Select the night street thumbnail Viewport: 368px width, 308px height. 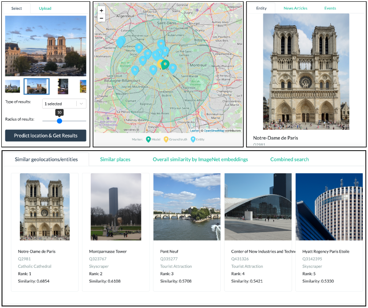click(x=63, y=86)
